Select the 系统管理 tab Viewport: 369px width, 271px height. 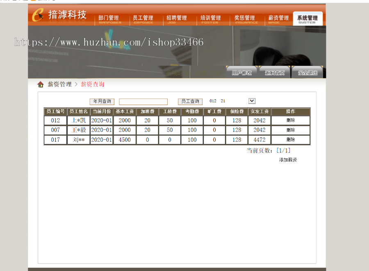[x=307, y=18]
